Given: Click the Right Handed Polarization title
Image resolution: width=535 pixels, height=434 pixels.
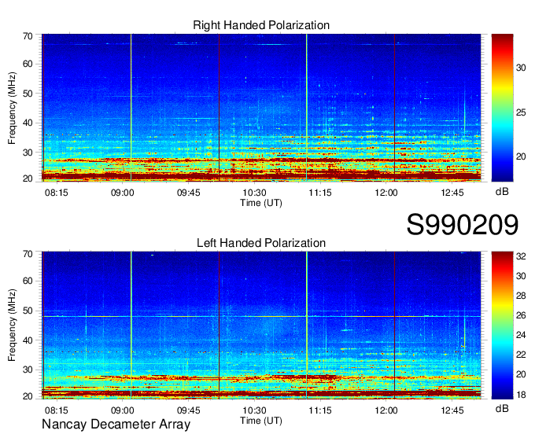Looking at the screenshot, I should click(x=261, y=25).
